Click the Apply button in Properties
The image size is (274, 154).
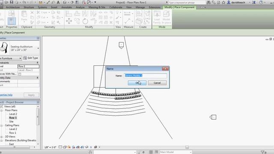click(x=31, y=95)
